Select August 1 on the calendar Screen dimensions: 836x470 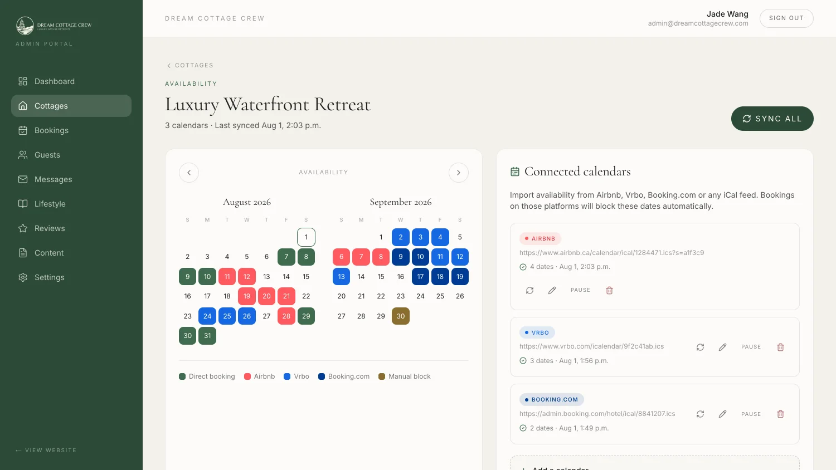click(306, 237)
